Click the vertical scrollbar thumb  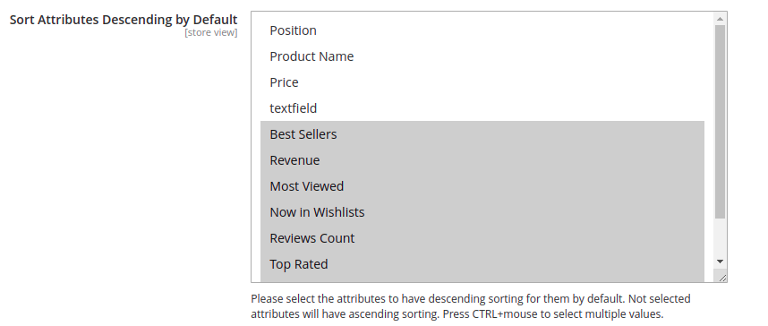pos(720,122)
